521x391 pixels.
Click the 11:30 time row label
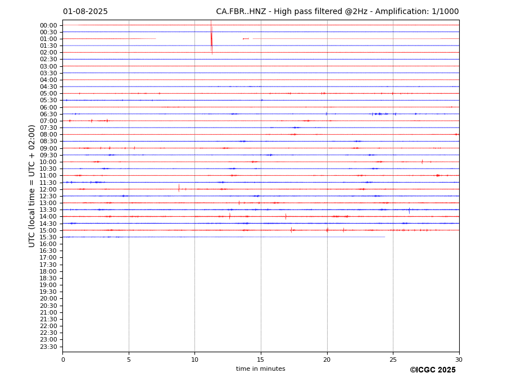click(x=48, y=183)
